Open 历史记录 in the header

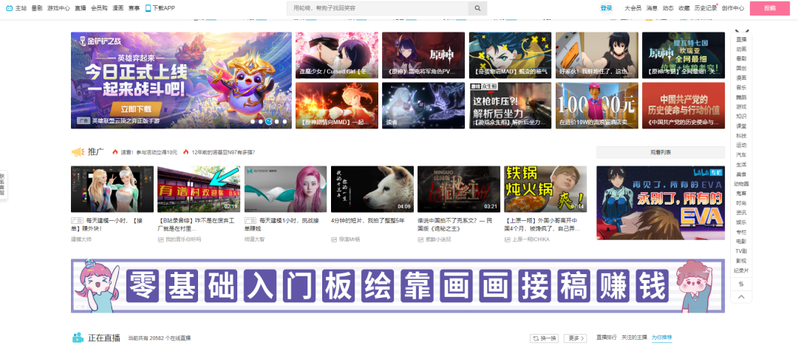click(x=706, y=8)
